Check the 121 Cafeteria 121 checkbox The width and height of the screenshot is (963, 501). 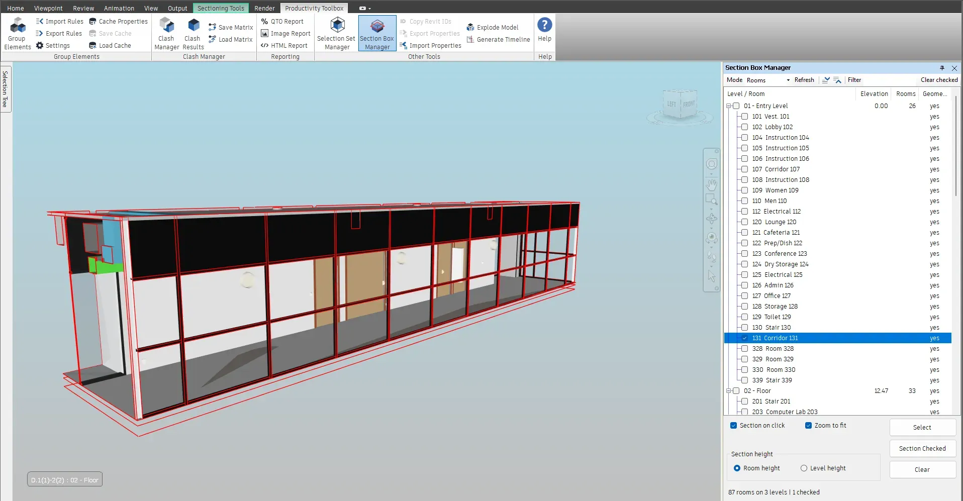745,232
